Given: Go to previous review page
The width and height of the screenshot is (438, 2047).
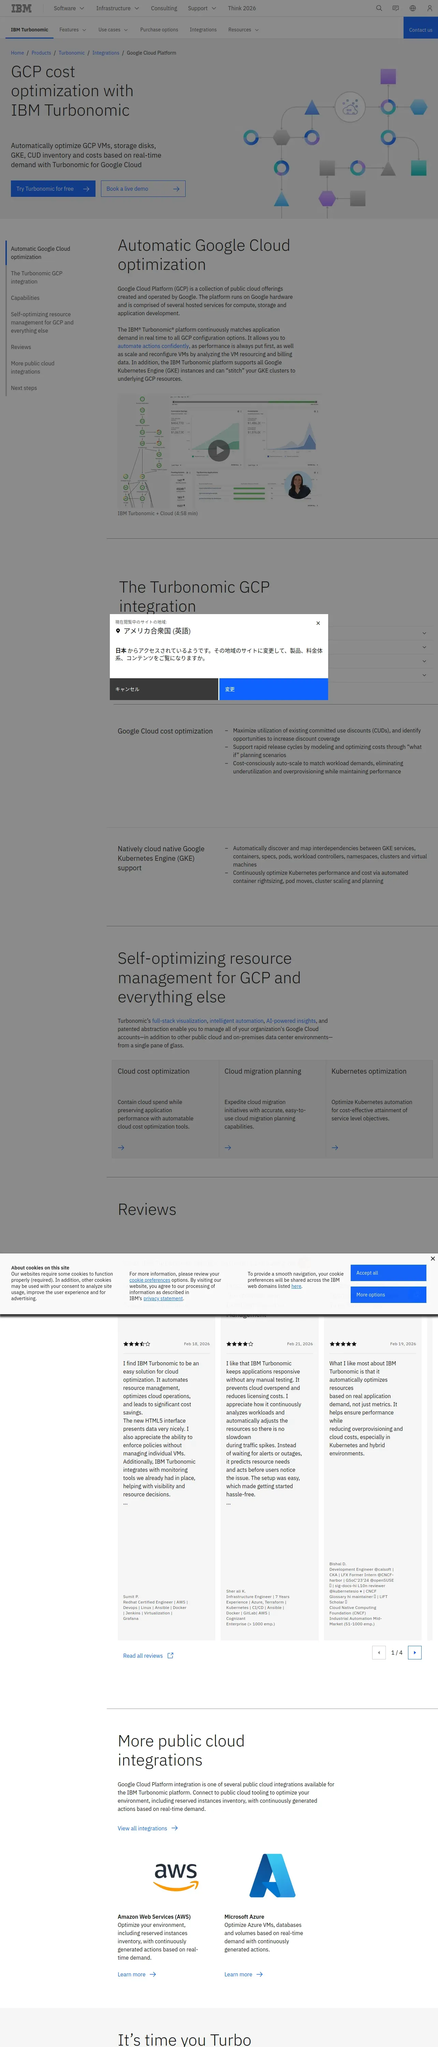Looking at the screenshot, I should [379, 1653].
